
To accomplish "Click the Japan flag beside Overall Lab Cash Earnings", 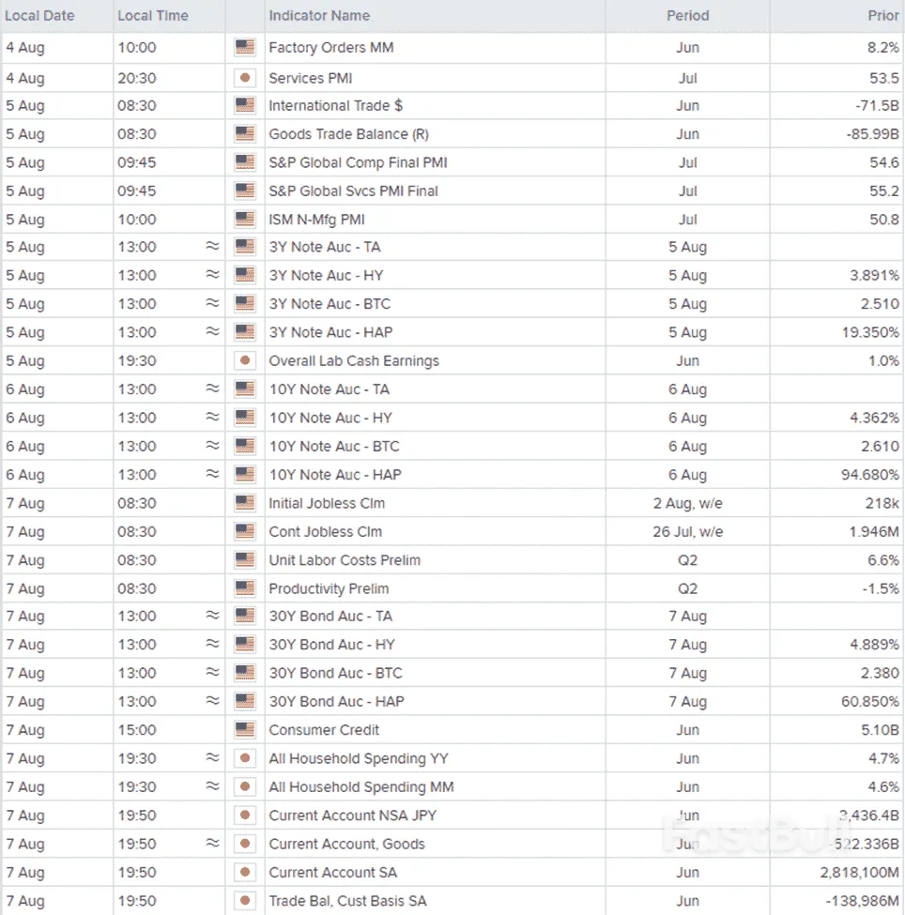I will (x=244, y=360).
